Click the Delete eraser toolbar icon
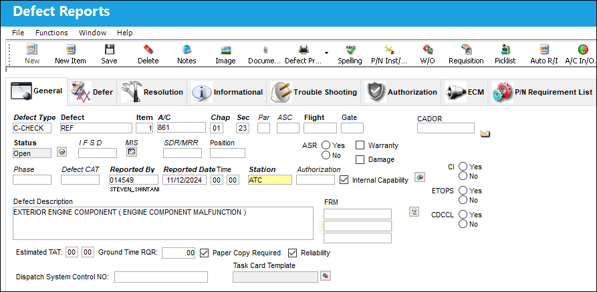 pyautogui.click(x=148, y=49)
